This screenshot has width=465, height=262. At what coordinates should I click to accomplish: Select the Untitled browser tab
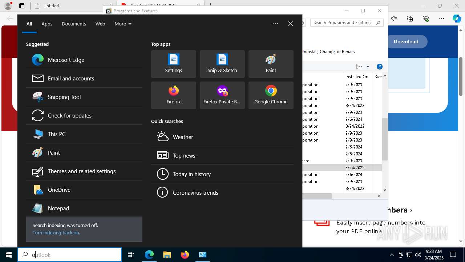73,6
